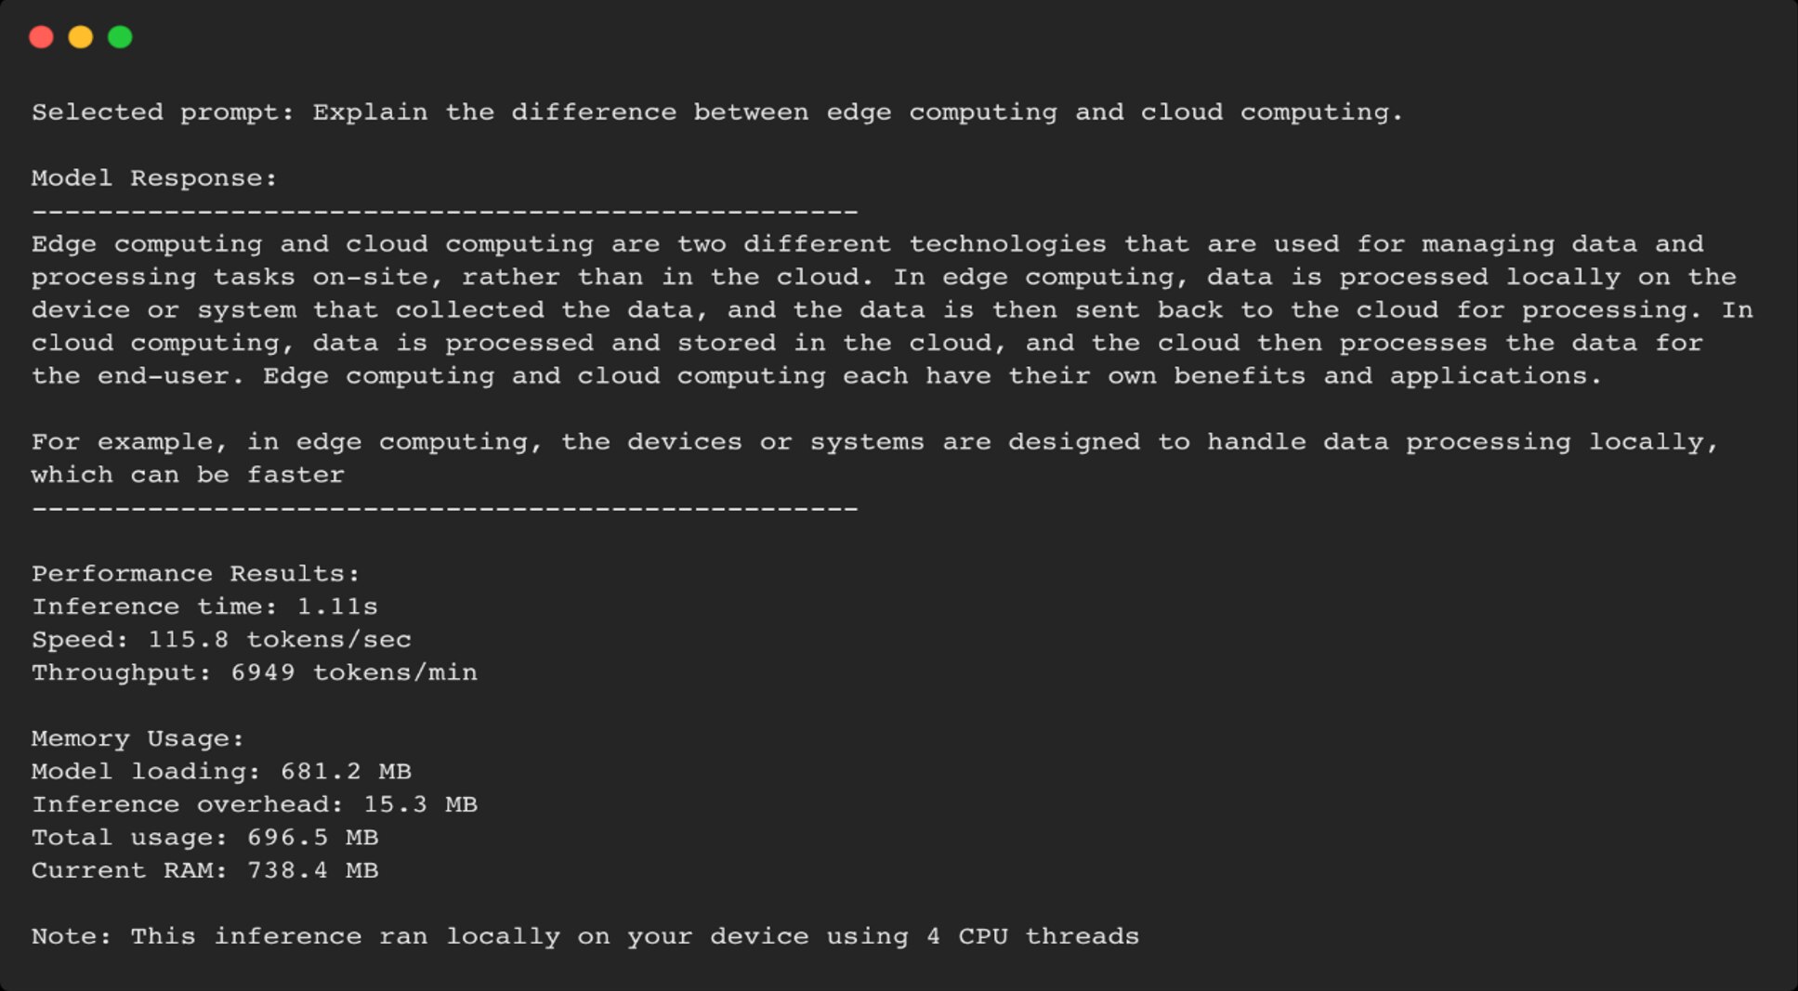Click the "Current RAM: 738.4 MB" line

point(204,871)
